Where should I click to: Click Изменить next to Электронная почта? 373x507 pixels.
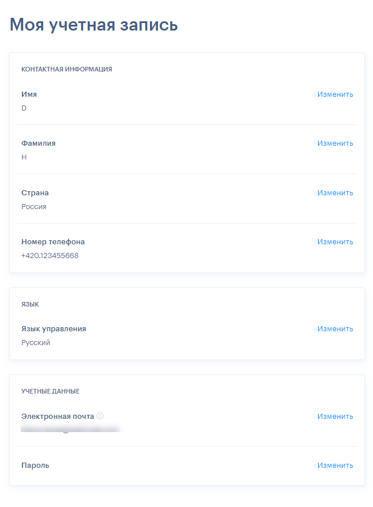[335, 417]
